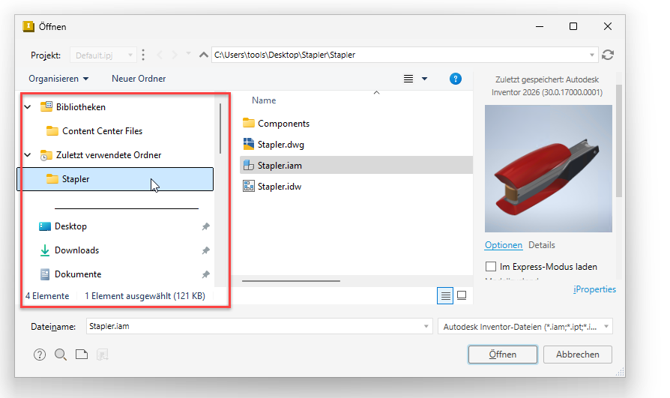Click '1 Element ausgewählt (121 KB)' status text
The width and height of the screenshot is (670, 398).
coord(145,296)
